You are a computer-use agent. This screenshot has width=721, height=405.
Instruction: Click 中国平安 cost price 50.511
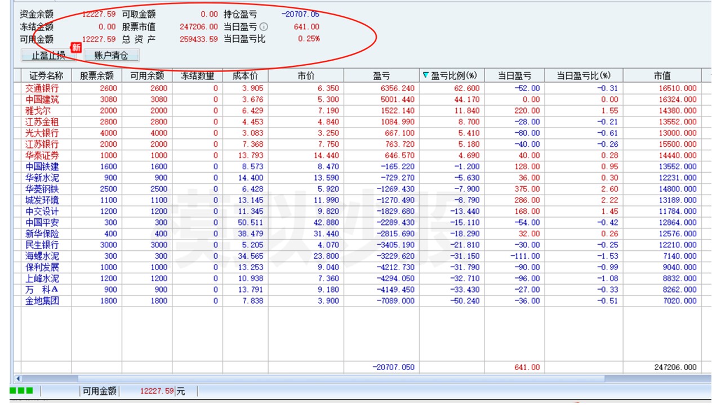point(251,223)
